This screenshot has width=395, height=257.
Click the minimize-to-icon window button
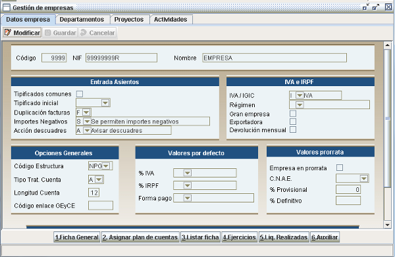tap(365, 7)
